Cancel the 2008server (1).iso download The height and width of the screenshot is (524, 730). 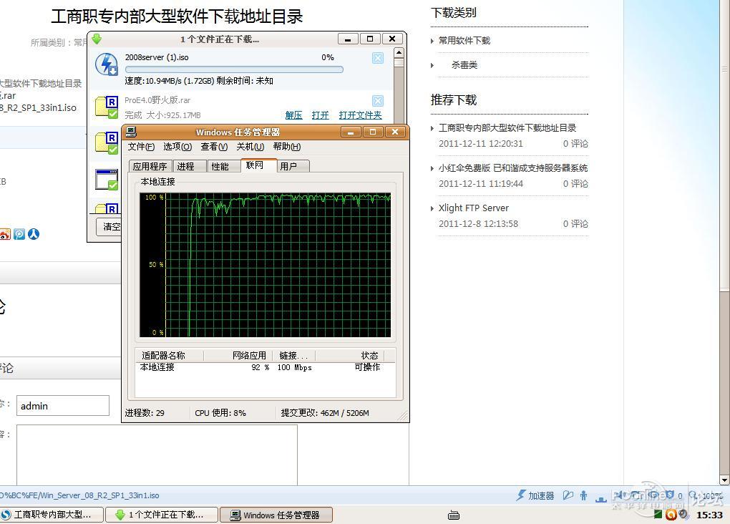(378, 58)
